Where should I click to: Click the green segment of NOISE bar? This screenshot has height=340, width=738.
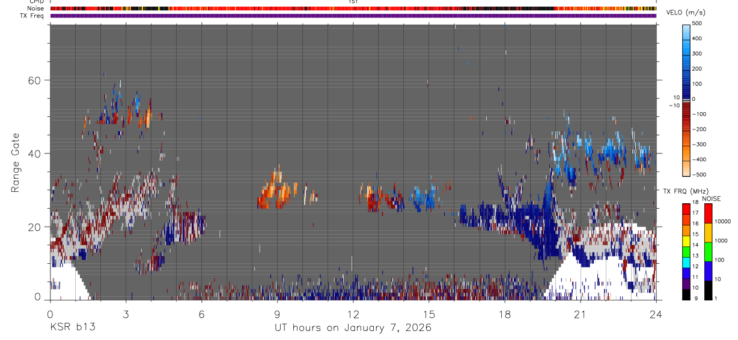tap(709, 252)
